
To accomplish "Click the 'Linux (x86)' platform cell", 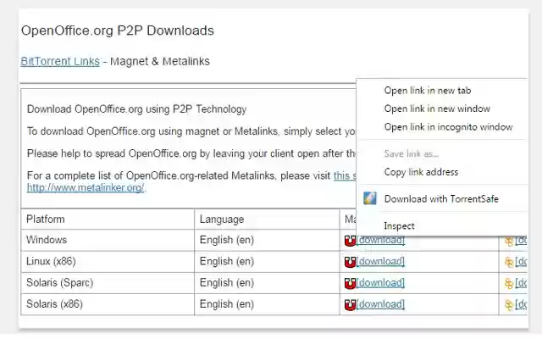I will tap(51, 261).
